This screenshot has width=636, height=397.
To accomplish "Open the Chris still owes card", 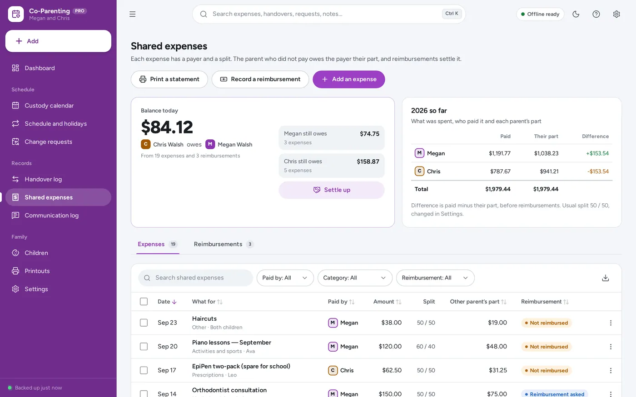I will 332,166.
